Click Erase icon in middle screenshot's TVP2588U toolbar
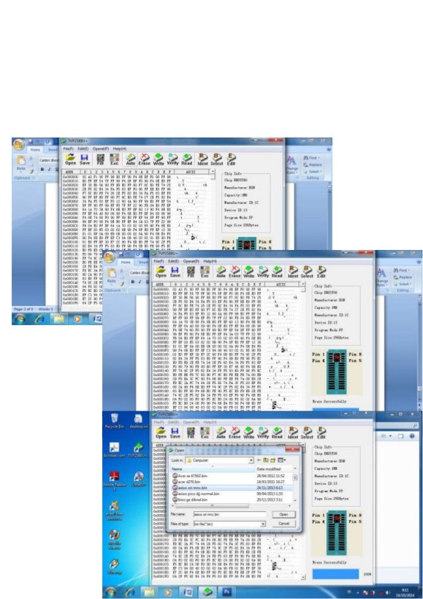This screenshot has width=423, height=599. [x=235, y=271]
